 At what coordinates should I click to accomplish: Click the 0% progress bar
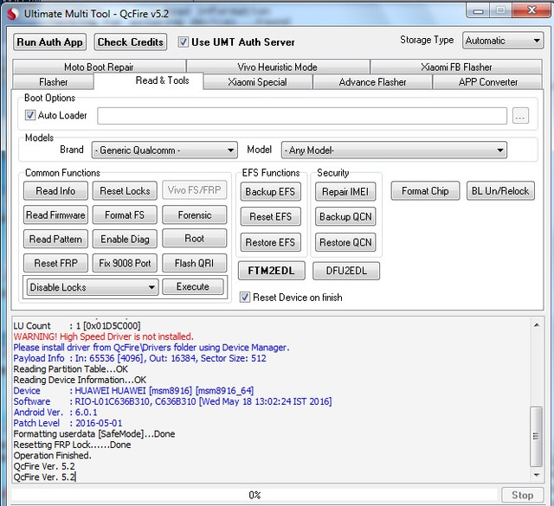pos(254,495)
